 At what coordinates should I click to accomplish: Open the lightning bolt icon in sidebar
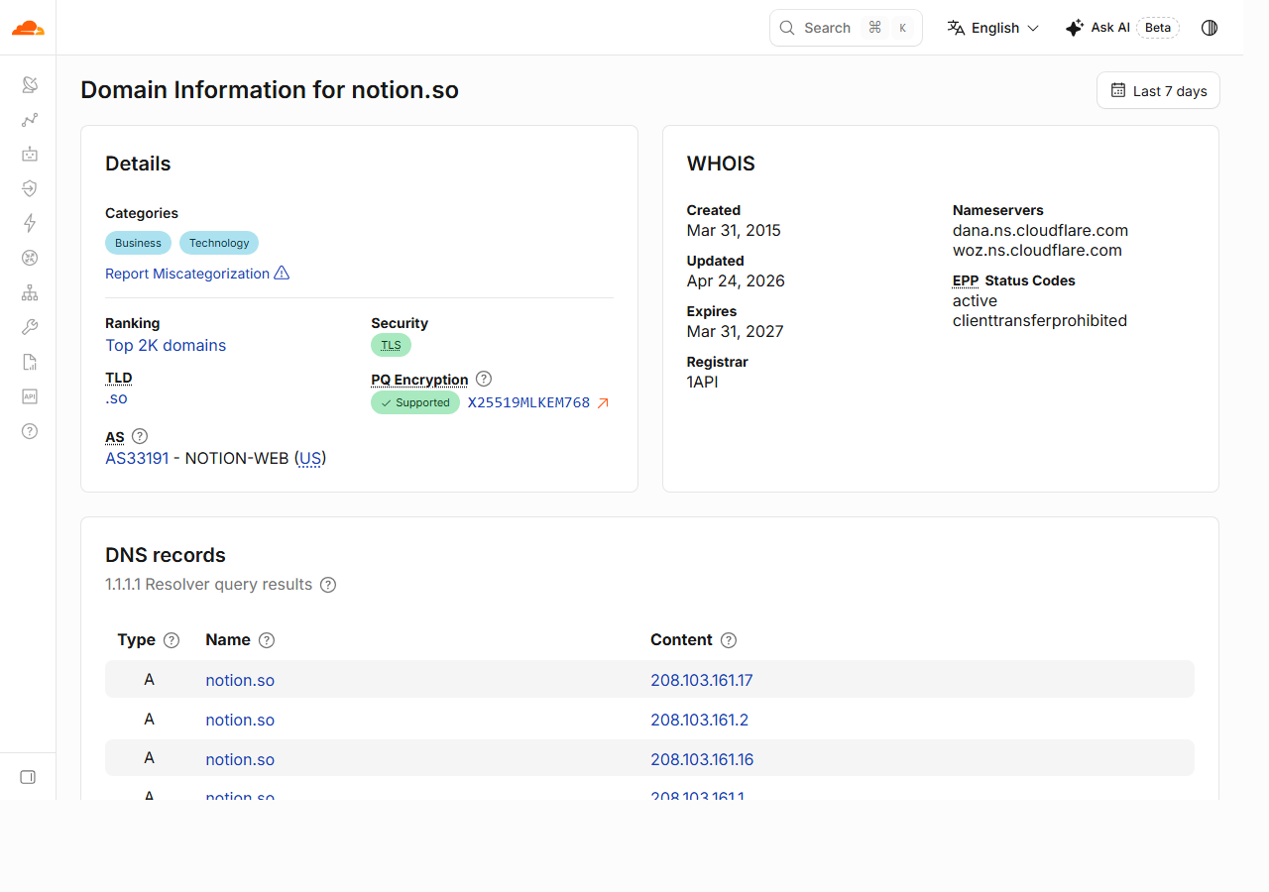(30, 223)
